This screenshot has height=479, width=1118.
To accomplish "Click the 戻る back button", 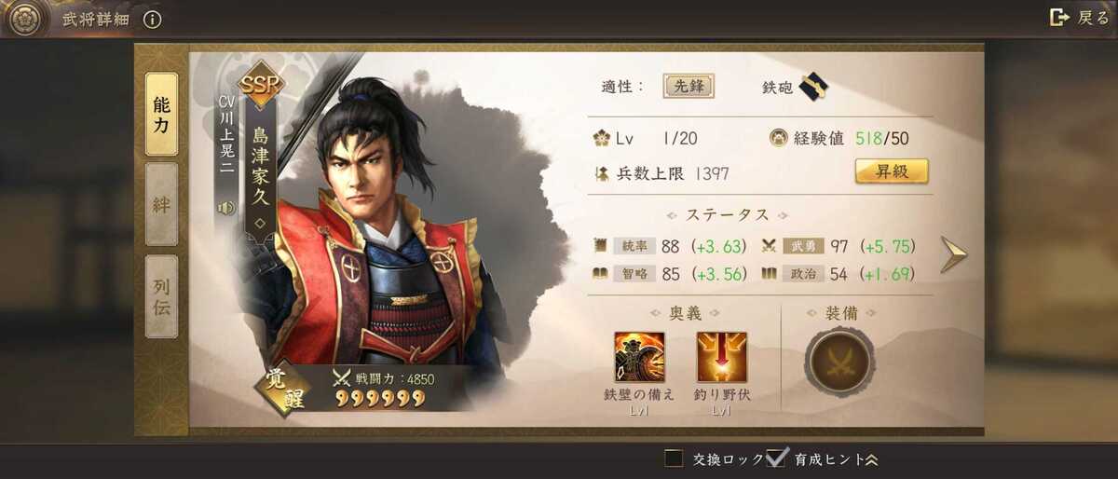I will pos(1079,18).
